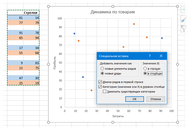
Task: Toggle 'Имена рядов в первой строке' checkbox
Action: [x=121, y=82]
